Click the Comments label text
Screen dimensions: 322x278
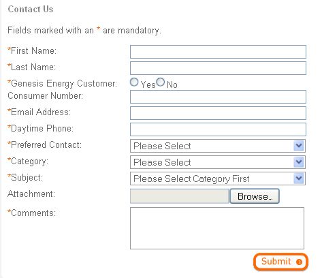[x=32, y=213]
